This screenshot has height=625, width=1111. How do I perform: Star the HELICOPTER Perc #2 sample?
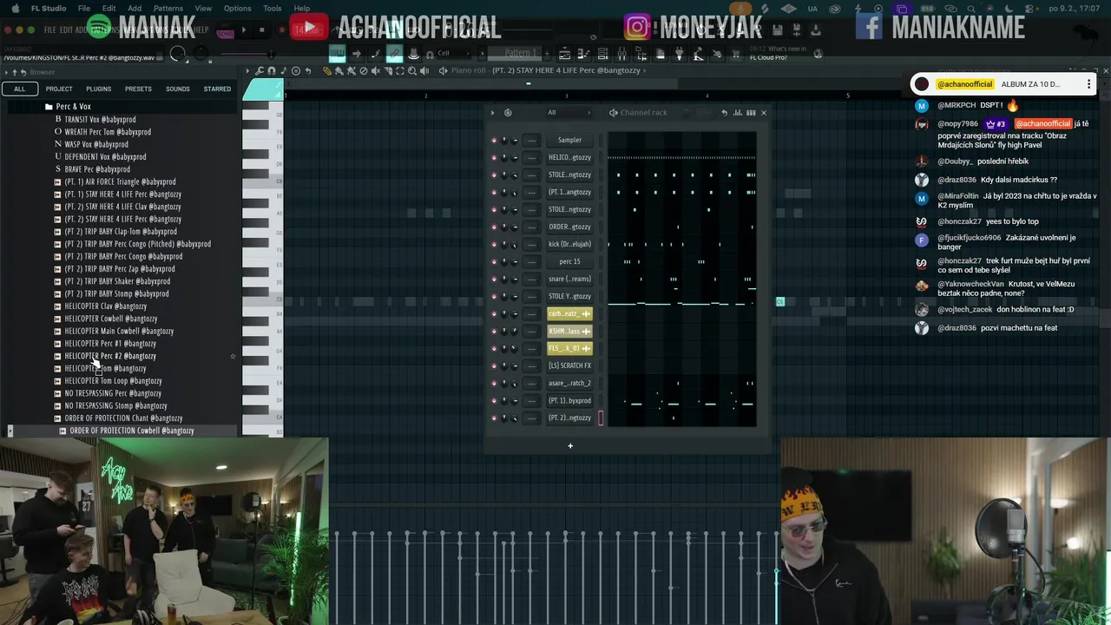233,356
